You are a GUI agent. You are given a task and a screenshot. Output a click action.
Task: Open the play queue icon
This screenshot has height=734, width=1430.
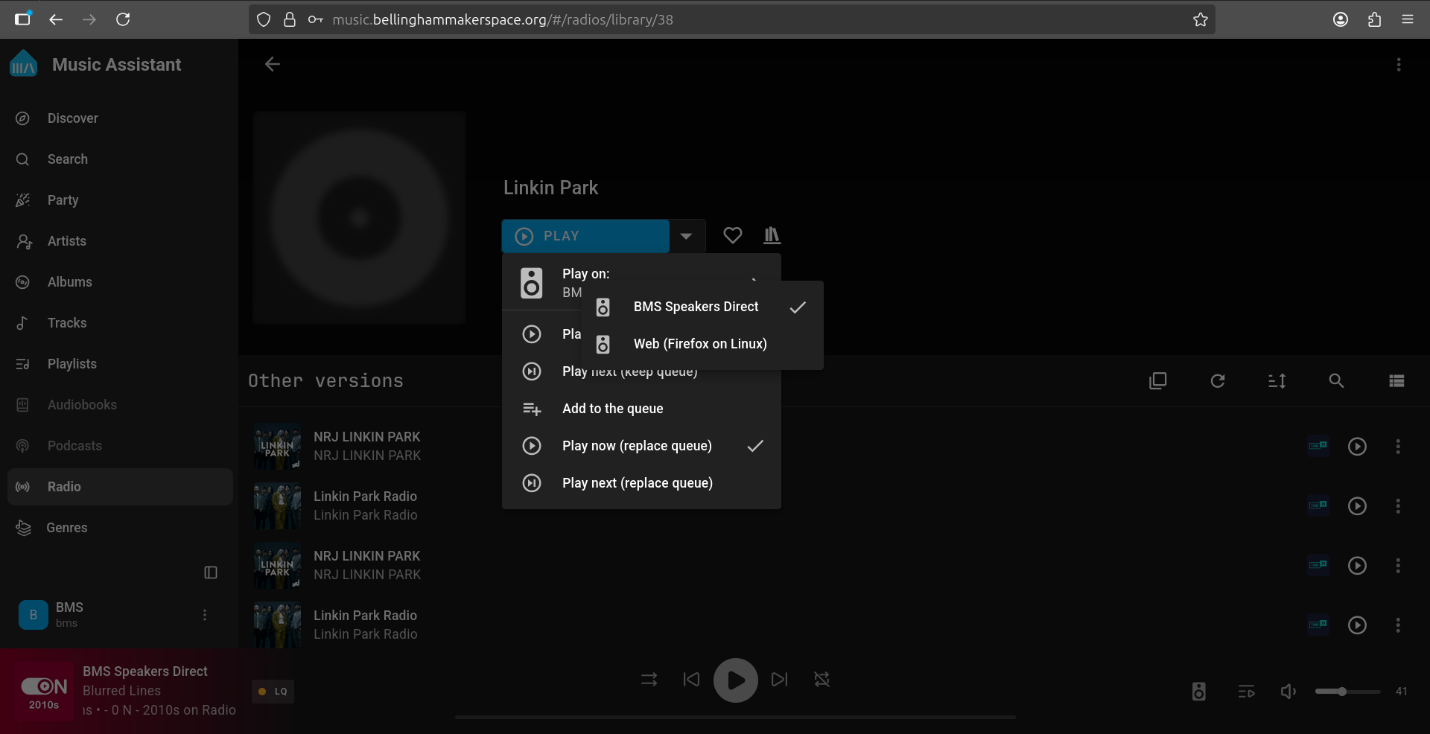pos(1246,692)
